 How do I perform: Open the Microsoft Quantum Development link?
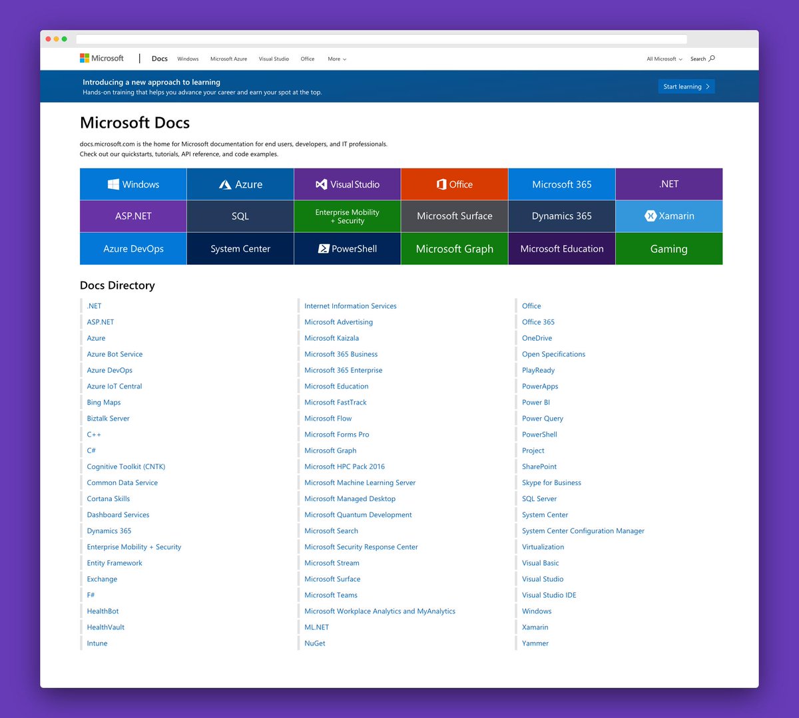[x=358, y=515]
